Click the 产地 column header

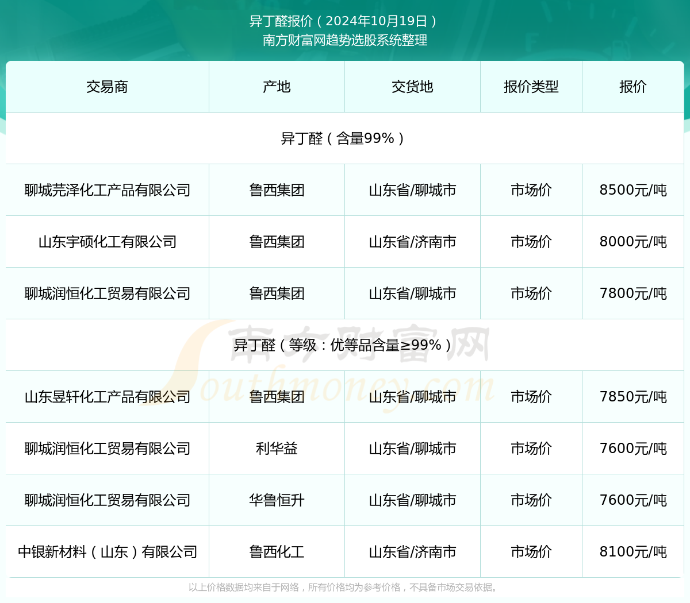coord(277,87)
